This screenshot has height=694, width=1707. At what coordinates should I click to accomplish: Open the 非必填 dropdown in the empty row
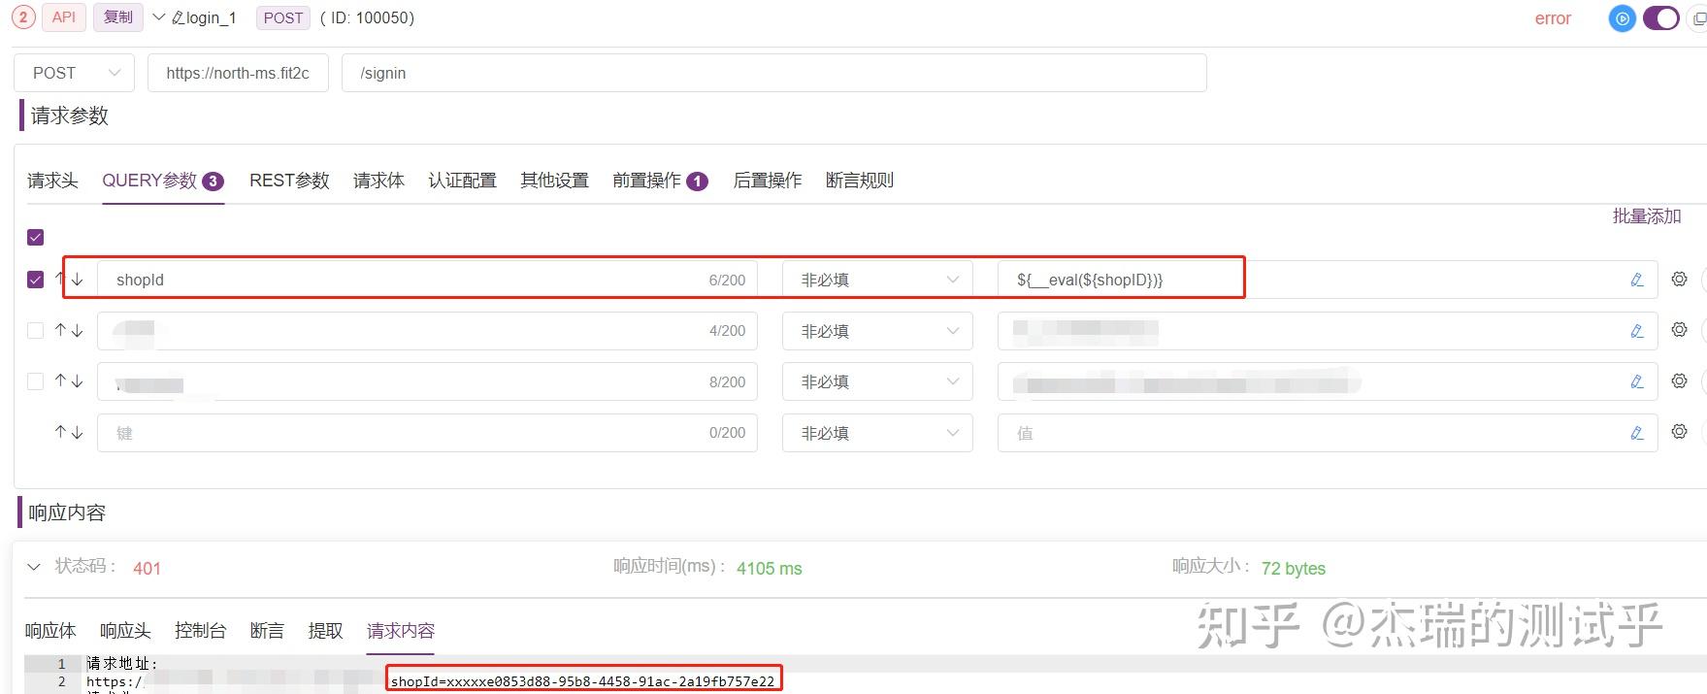point(877,433)
